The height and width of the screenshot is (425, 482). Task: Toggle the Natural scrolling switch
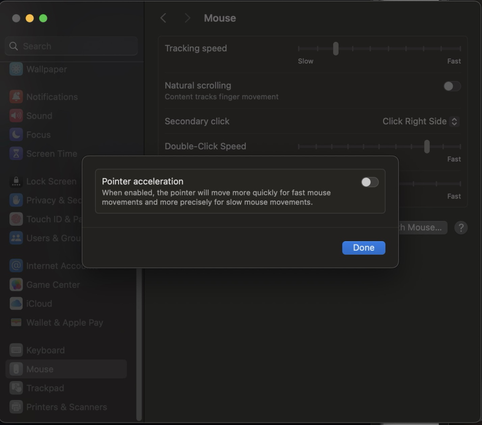[452, 86]
